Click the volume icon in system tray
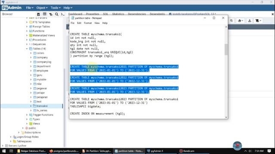This screenshot has width=275, height=154. tap(250, 151)
